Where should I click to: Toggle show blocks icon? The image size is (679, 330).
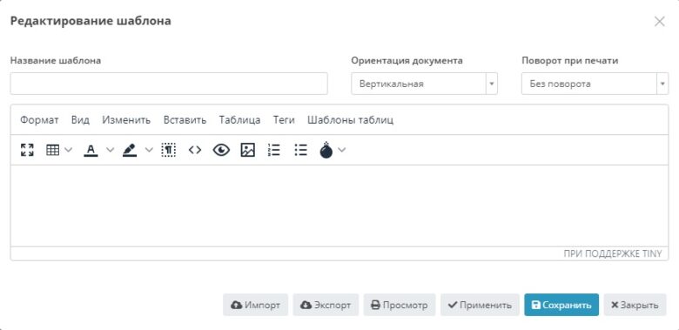(169, 150)
